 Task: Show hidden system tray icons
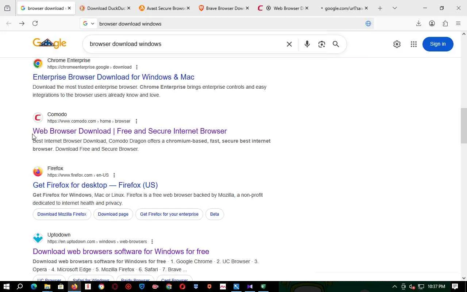[394, 287]
